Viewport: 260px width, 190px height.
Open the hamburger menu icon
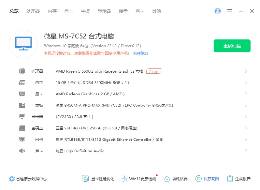[230, 11]
